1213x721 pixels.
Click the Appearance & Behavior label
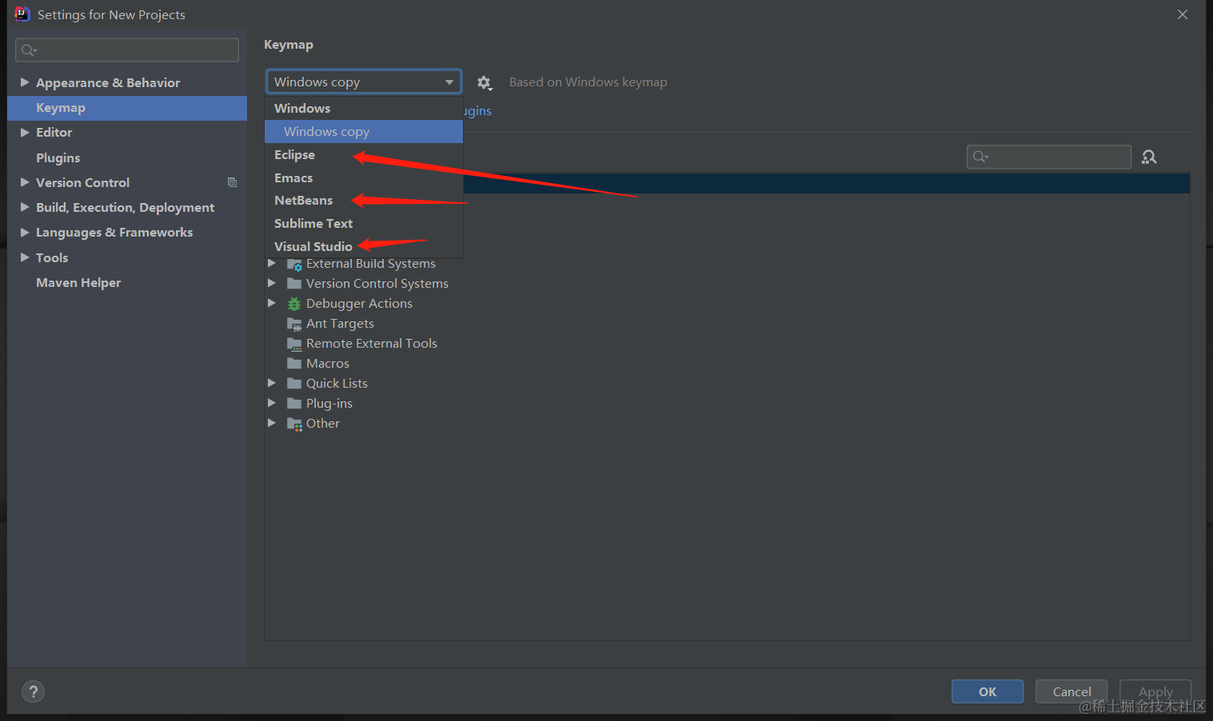108,83
